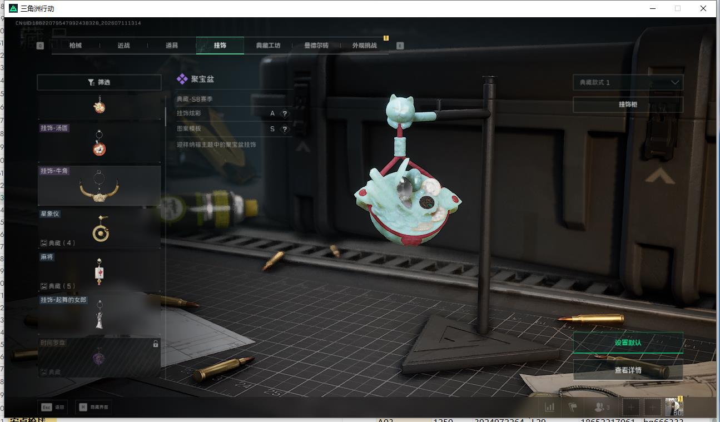This screenshot has width=720, height=422.
Task: Click the second plus squad slot
Action: click(652, 407)
